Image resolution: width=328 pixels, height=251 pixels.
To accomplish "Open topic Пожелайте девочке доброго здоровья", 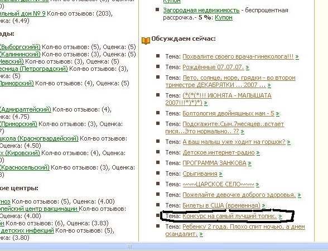I will (x=239, y=195).
